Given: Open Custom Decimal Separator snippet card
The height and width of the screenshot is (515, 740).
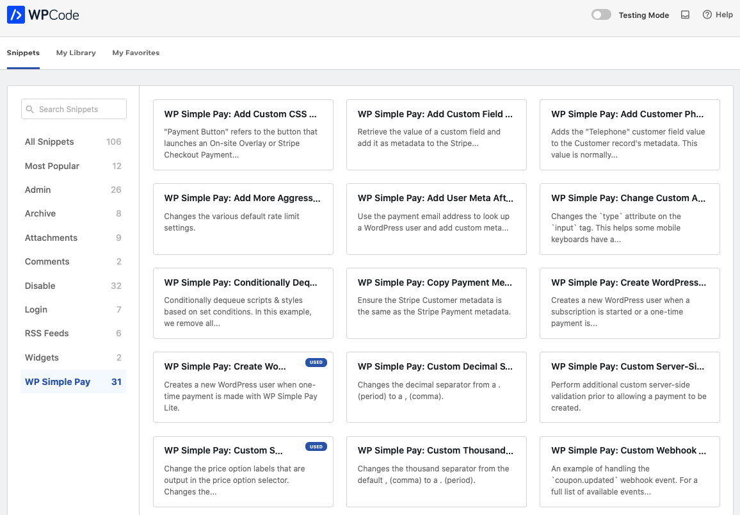Looking at the screenshot, I should (x=436, y=387).
